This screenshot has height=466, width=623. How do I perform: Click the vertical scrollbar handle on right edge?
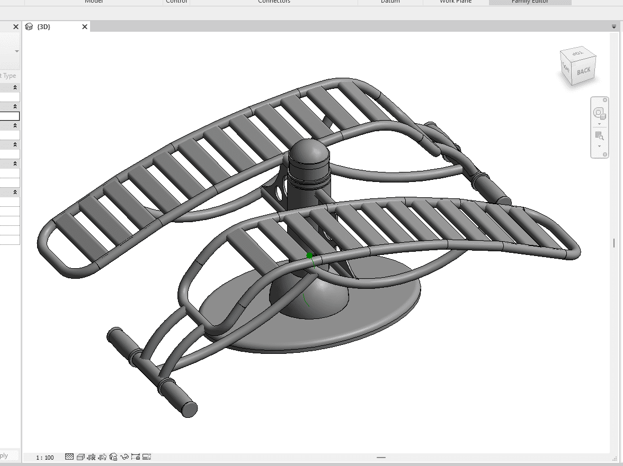click(x=614, y=242)
